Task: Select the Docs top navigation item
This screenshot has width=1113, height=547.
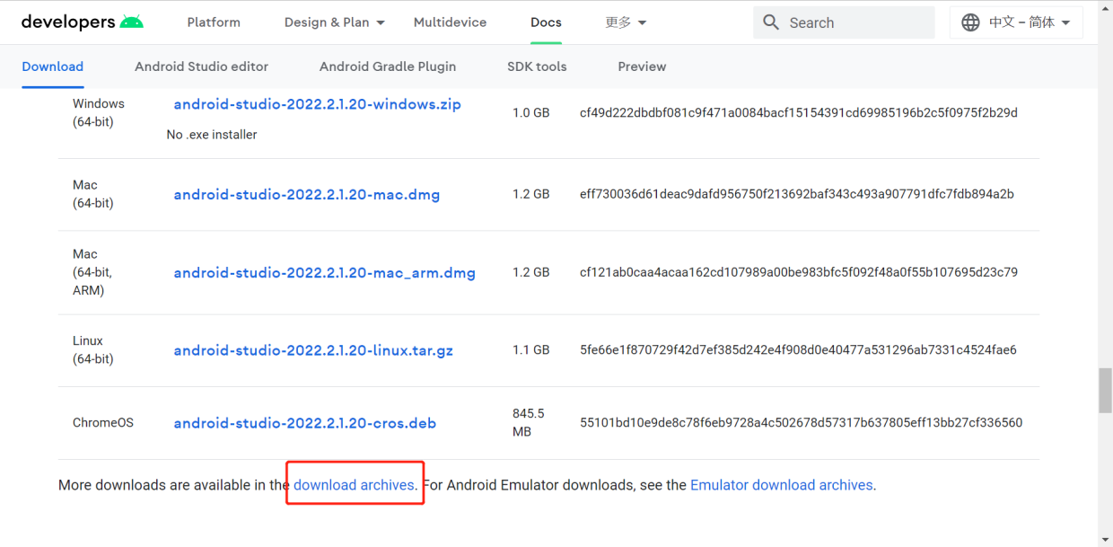Action: pos(546,22)
